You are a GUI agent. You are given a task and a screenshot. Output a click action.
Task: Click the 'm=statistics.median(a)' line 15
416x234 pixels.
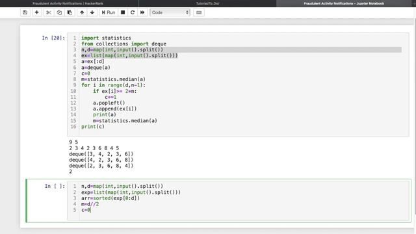pos(125,121)
